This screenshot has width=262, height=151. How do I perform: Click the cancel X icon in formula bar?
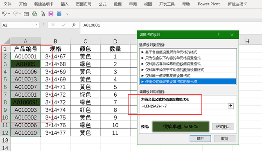pos(53,25)
